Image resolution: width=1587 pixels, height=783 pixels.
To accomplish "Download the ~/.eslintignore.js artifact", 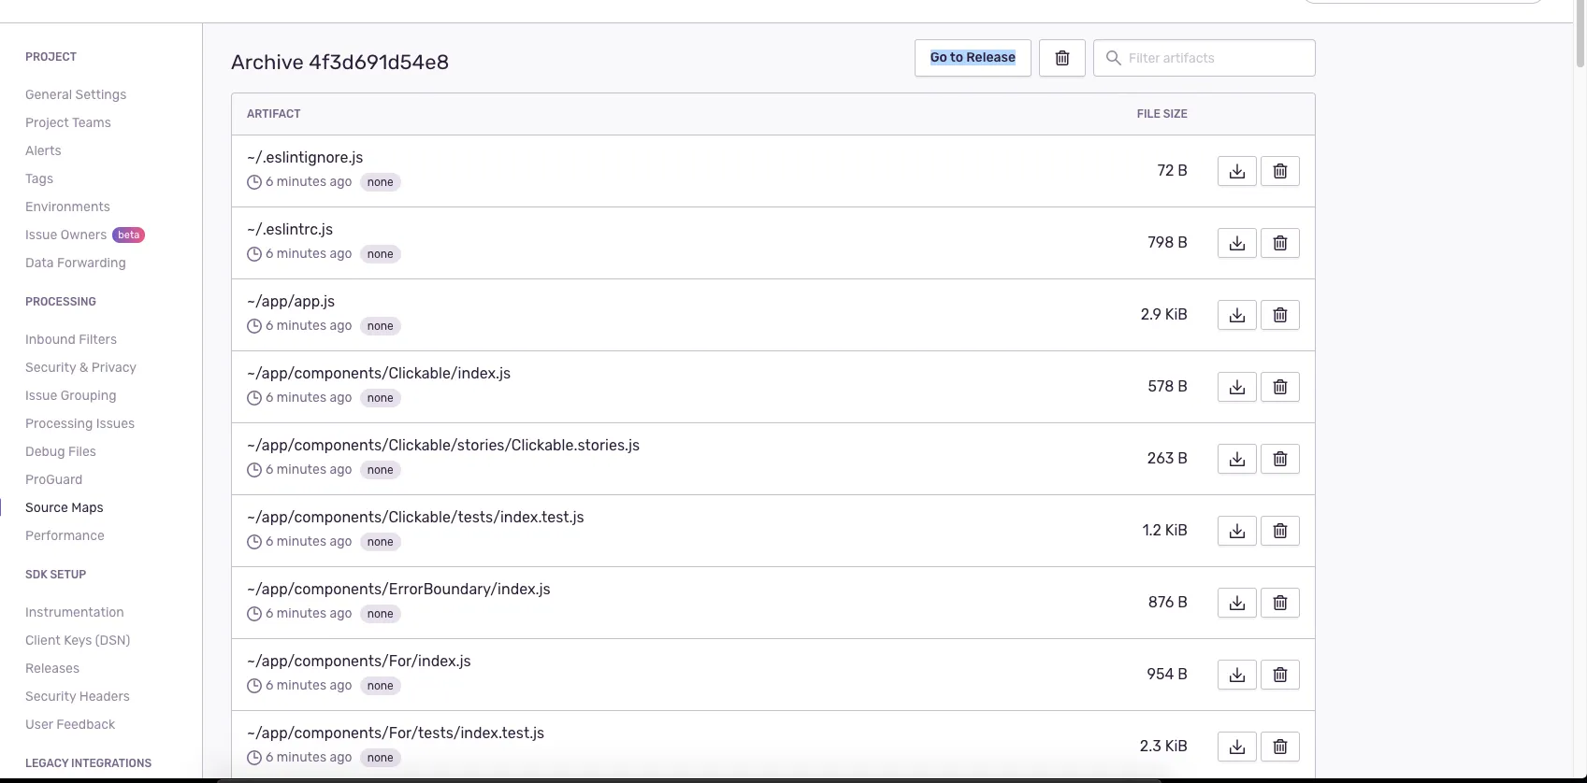I will click(x=1237, y=171).
